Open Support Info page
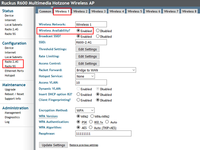The width and height of the screenshot is (200, 150). coord(13,99)
